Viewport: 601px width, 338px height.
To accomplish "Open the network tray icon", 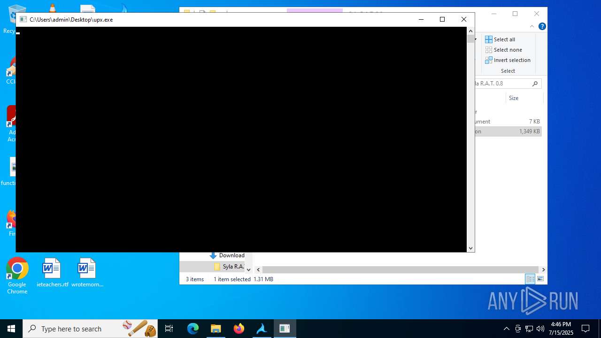I will 529,329.
